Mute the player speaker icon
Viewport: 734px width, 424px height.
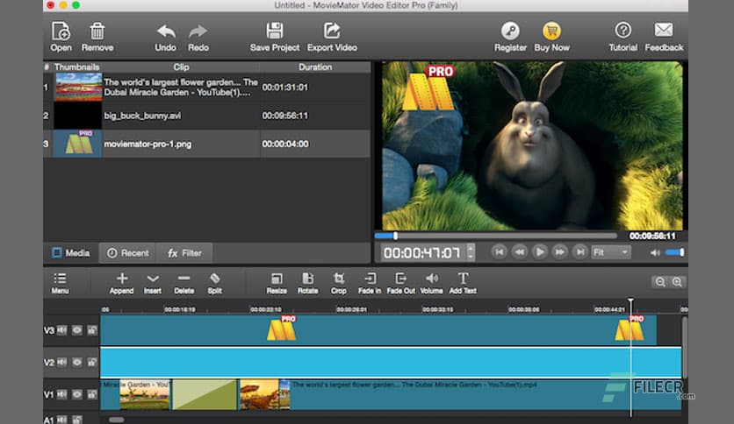(655, 252)
